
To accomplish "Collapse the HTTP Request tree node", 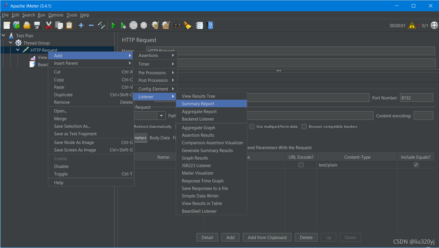I will [x=18, y=50].
